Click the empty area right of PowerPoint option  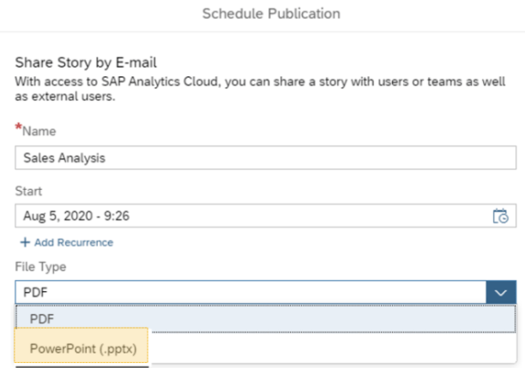click(343, 347)
